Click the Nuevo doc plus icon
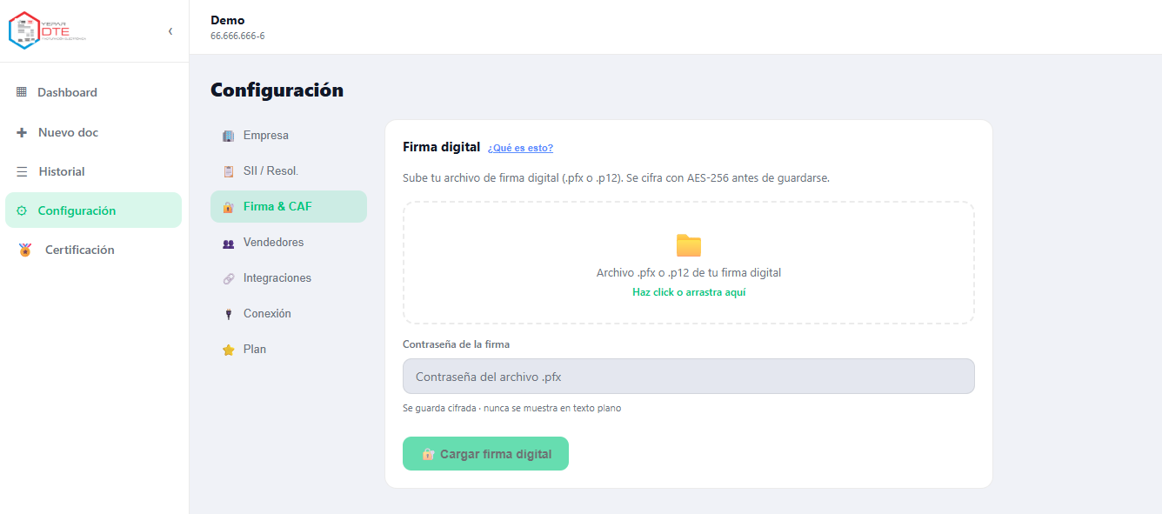 [22, 132]
